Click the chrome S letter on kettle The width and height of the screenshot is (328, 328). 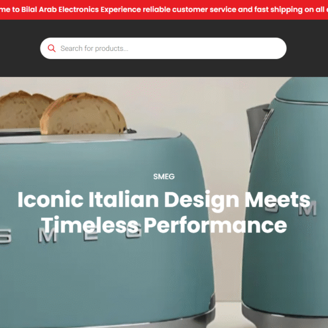(273, 207)
